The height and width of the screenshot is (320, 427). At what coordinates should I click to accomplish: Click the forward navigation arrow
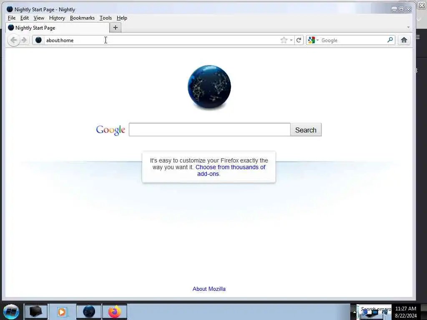(24, 40)
